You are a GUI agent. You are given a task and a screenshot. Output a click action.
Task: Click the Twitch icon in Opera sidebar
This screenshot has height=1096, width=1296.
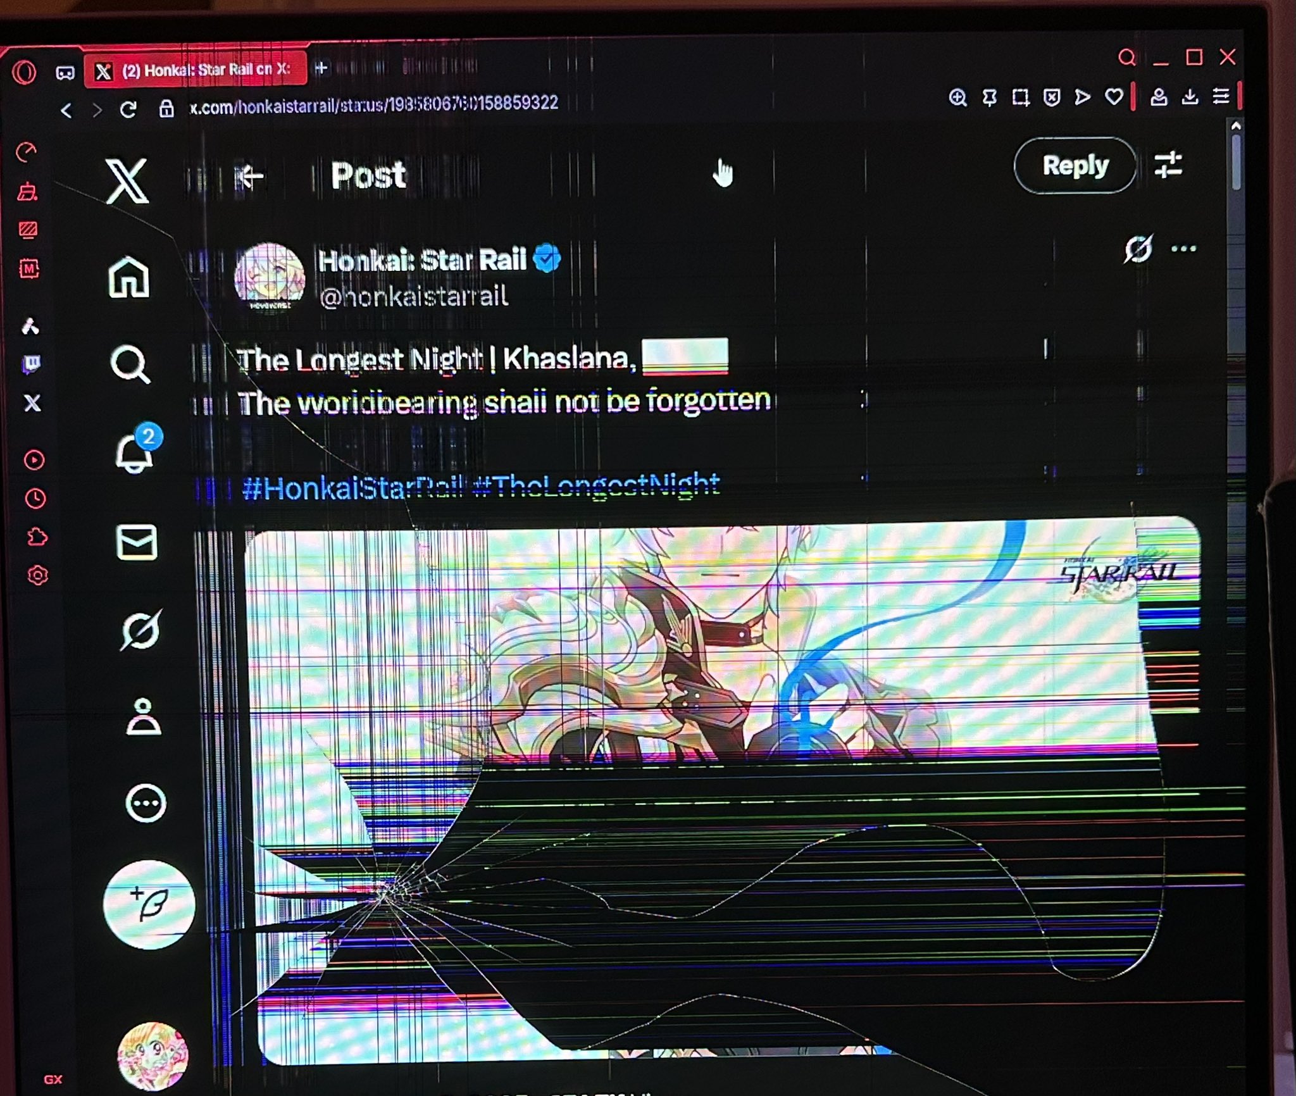pyautogui.click(x=31, y=364)
